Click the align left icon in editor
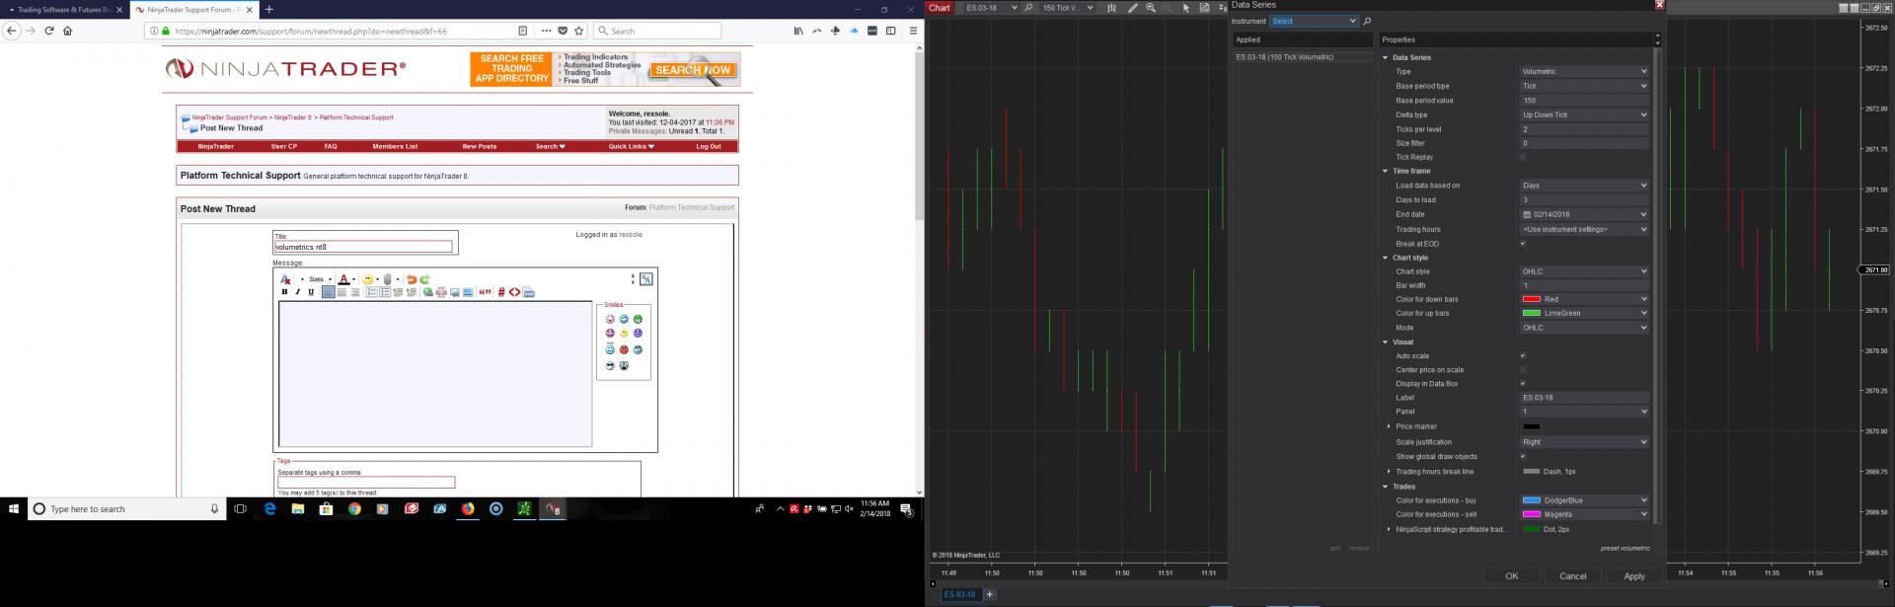The image size is (1895, 607). click(328, 292)
